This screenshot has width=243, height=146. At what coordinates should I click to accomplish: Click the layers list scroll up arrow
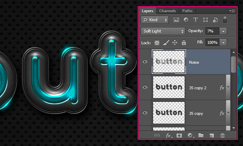click(x=234, y=52)
